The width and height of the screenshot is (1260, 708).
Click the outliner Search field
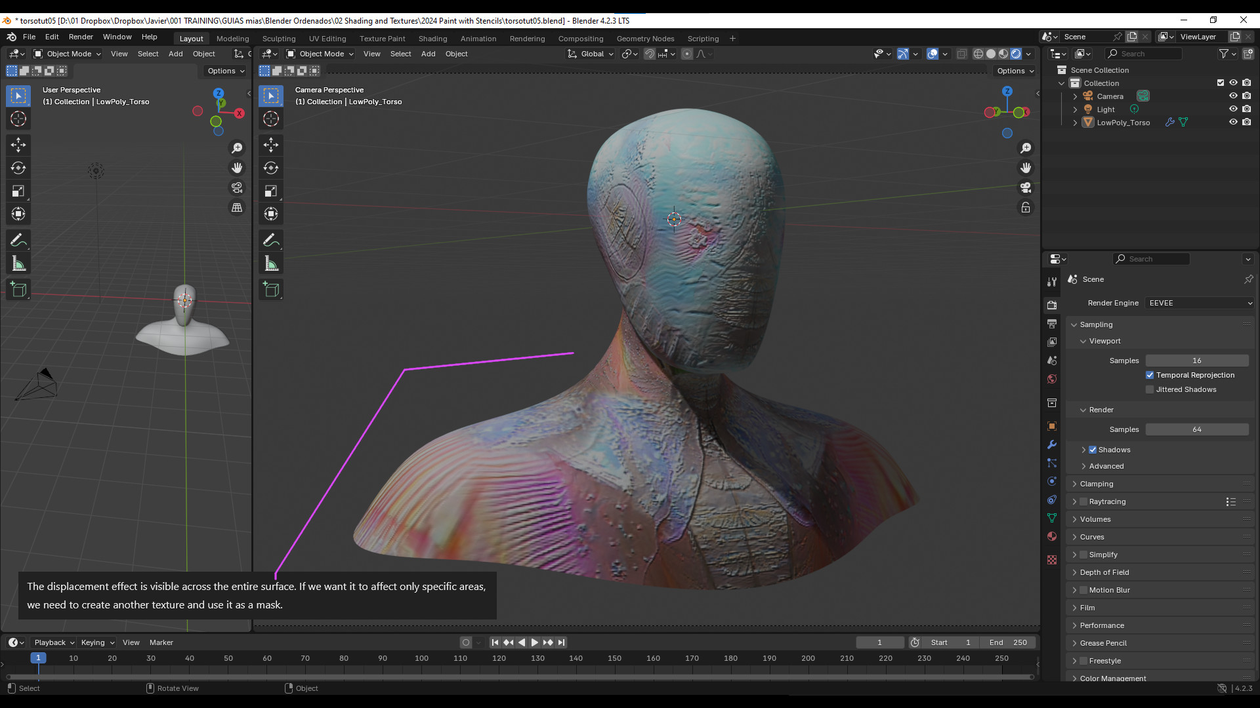point(1143,54)
